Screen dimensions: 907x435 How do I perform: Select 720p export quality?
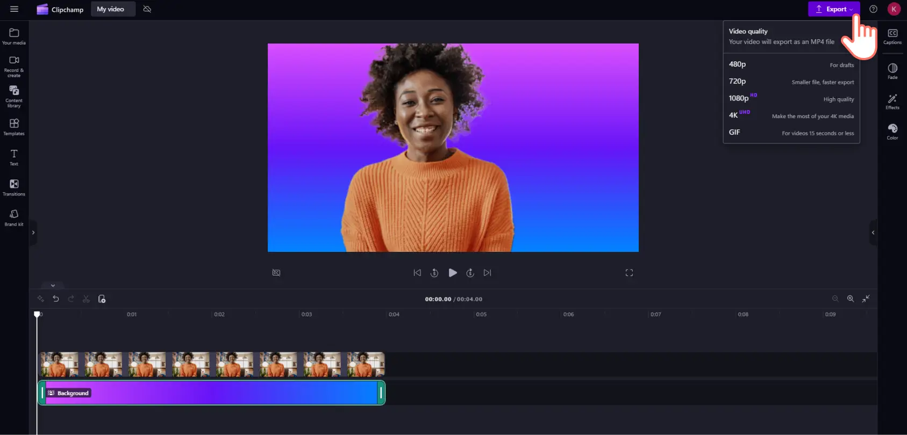click(791, 82)
